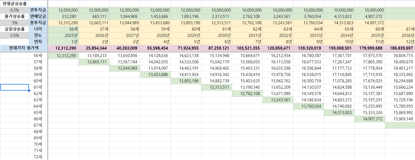The width and height of the screenshot is (415, 160).
Task: Select the 연평균상승률 label cell
Action: 14,4
